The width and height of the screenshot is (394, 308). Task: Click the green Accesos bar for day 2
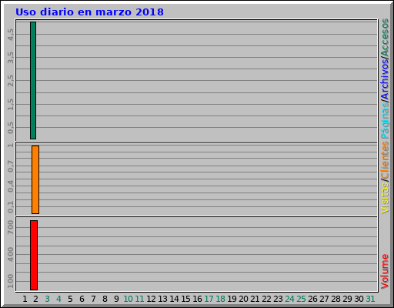click(33, 80)
